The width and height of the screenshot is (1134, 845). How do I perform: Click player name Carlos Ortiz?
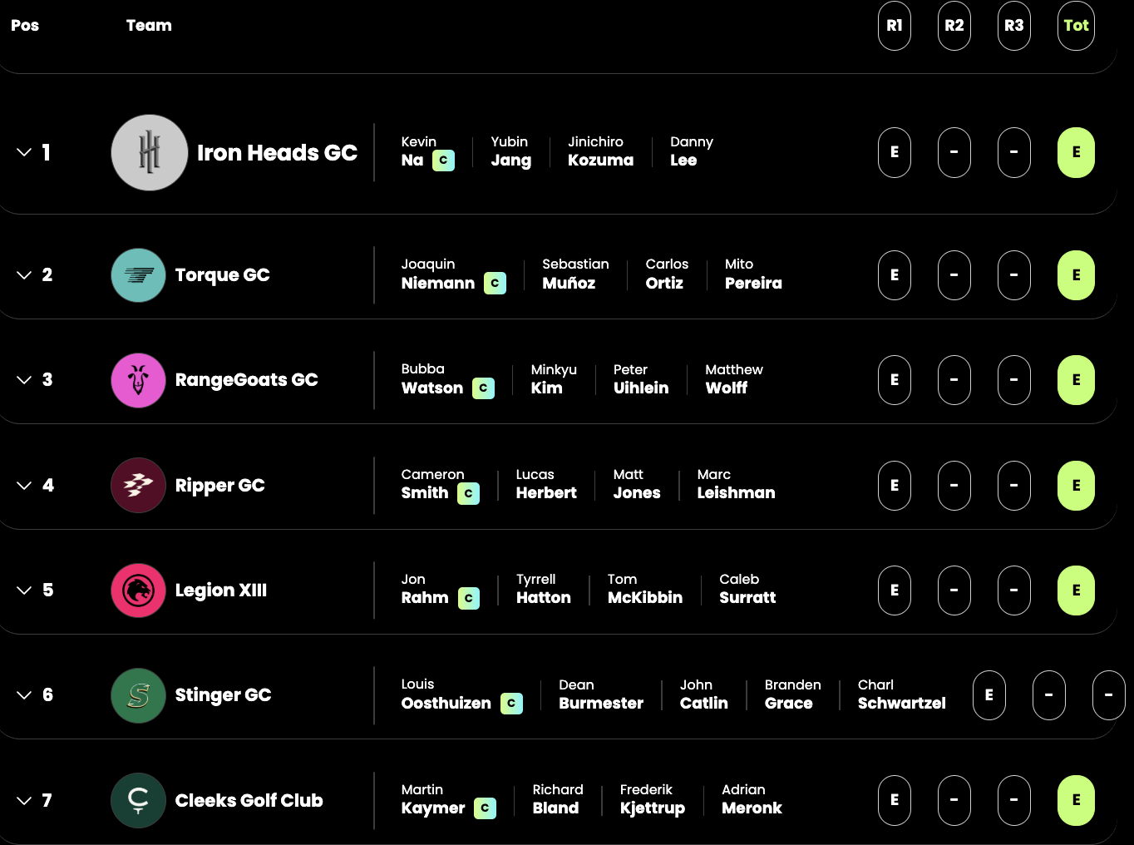click(x=667, y=274)
